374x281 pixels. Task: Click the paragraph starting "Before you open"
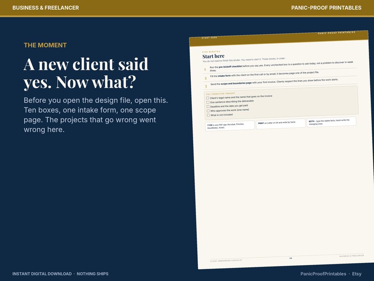pyautogui.click(x=96, y=115)
